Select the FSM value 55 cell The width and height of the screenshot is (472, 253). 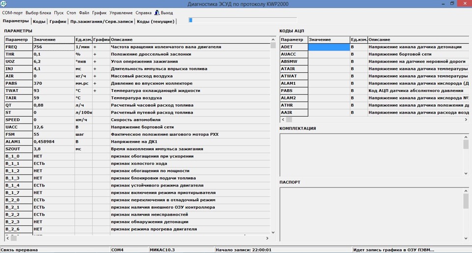[54, 134]
